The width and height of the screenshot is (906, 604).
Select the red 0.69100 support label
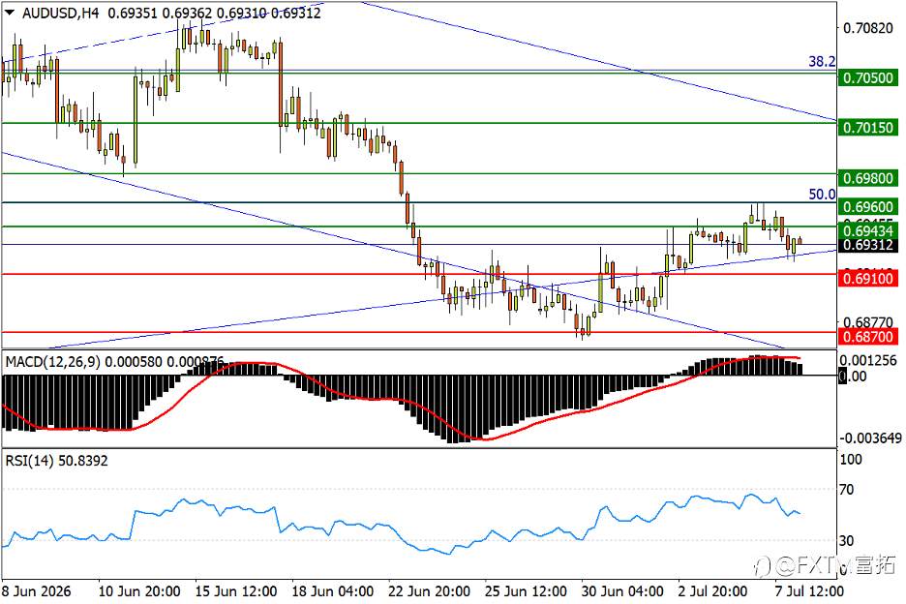tap(867, 279)
